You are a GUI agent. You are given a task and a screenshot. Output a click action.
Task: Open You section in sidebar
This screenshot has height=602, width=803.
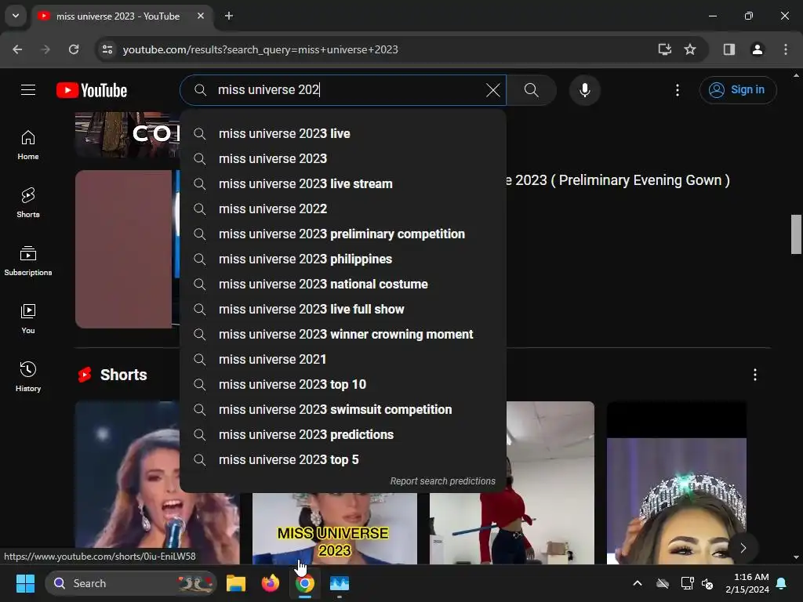coord(28,319)
